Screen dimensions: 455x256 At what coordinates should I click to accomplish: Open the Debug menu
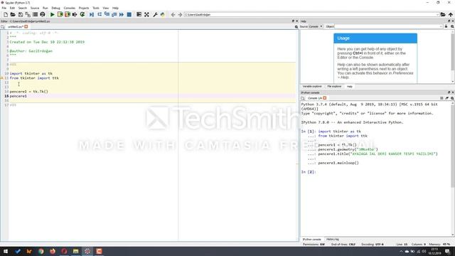click(x=55, y=8)
